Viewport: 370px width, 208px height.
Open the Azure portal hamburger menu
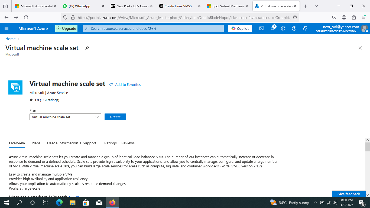[x=7, y=28]
